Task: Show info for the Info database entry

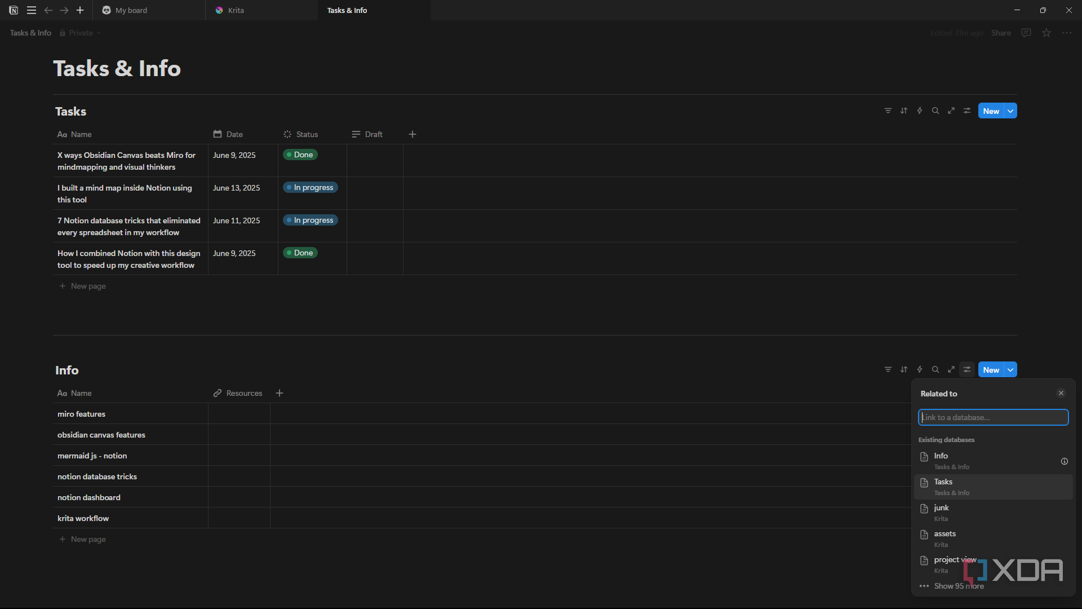Action: 1065,461
